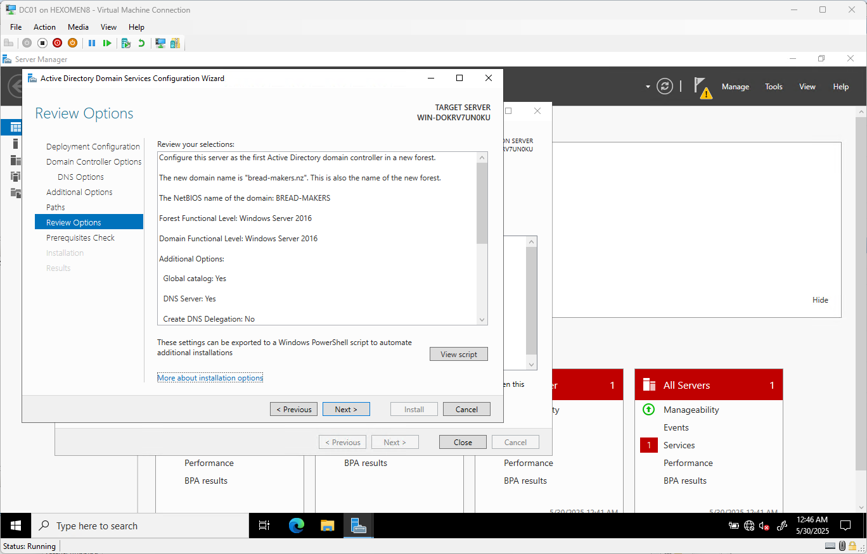Click the pen Windows Ink tray icon
The image size is (867, 554).
coord(782,526)
